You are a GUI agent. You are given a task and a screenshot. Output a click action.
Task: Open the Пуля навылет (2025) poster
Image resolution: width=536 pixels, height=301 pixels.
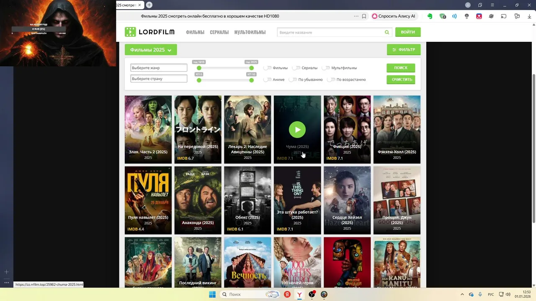(148, 200)
